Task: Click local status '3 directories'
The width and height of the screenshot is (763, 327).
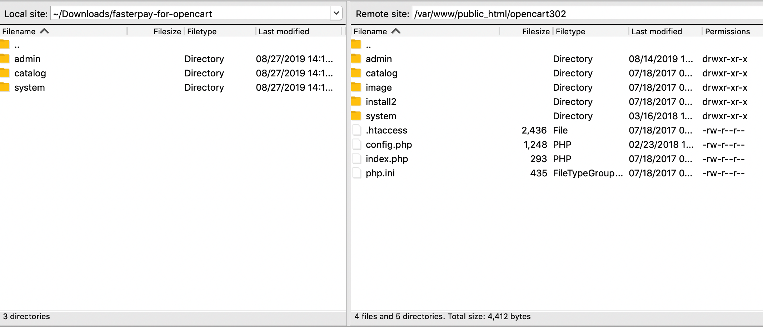Action: 26,316
